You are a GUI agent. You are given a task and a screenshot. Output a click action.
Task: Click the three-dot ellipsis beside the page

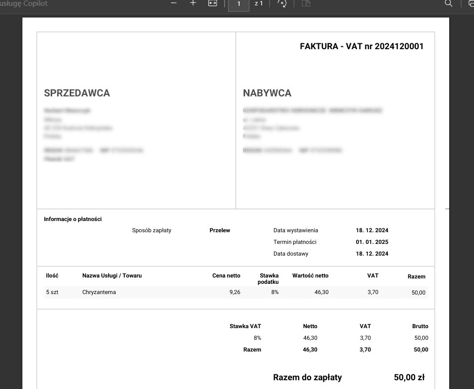(x=447, y=208)
